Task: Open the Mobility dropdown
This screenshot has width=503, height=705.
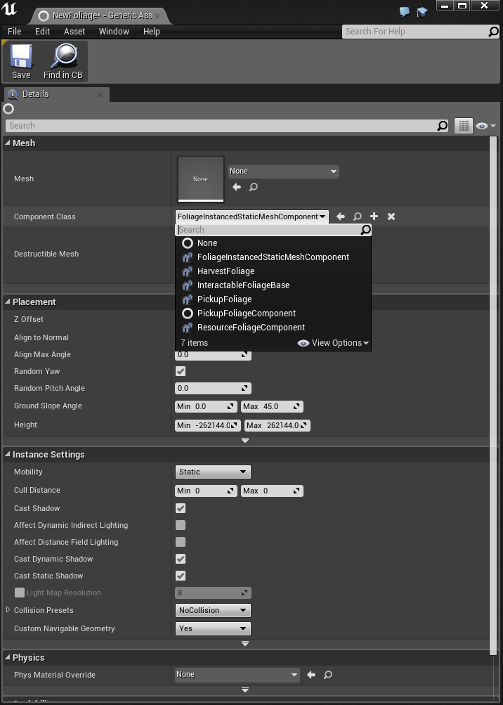Action: (212, 472)
